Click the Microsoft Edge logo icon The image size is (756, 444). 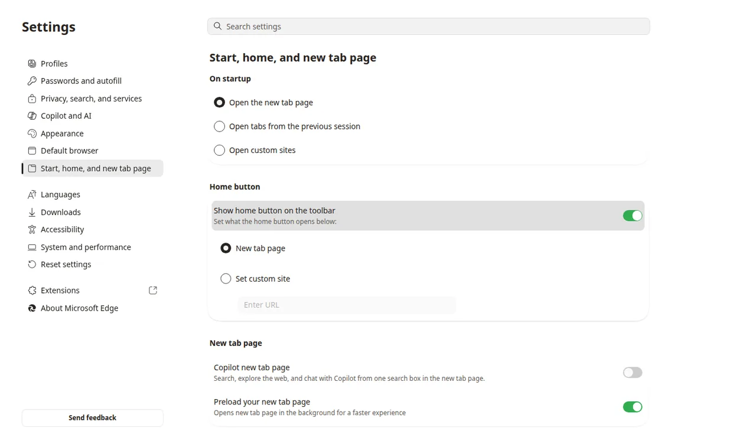click(32, 308)
